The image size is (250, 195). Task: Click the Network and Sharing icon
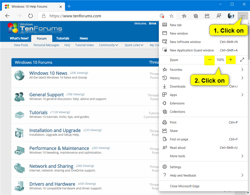tap(19, 168)
